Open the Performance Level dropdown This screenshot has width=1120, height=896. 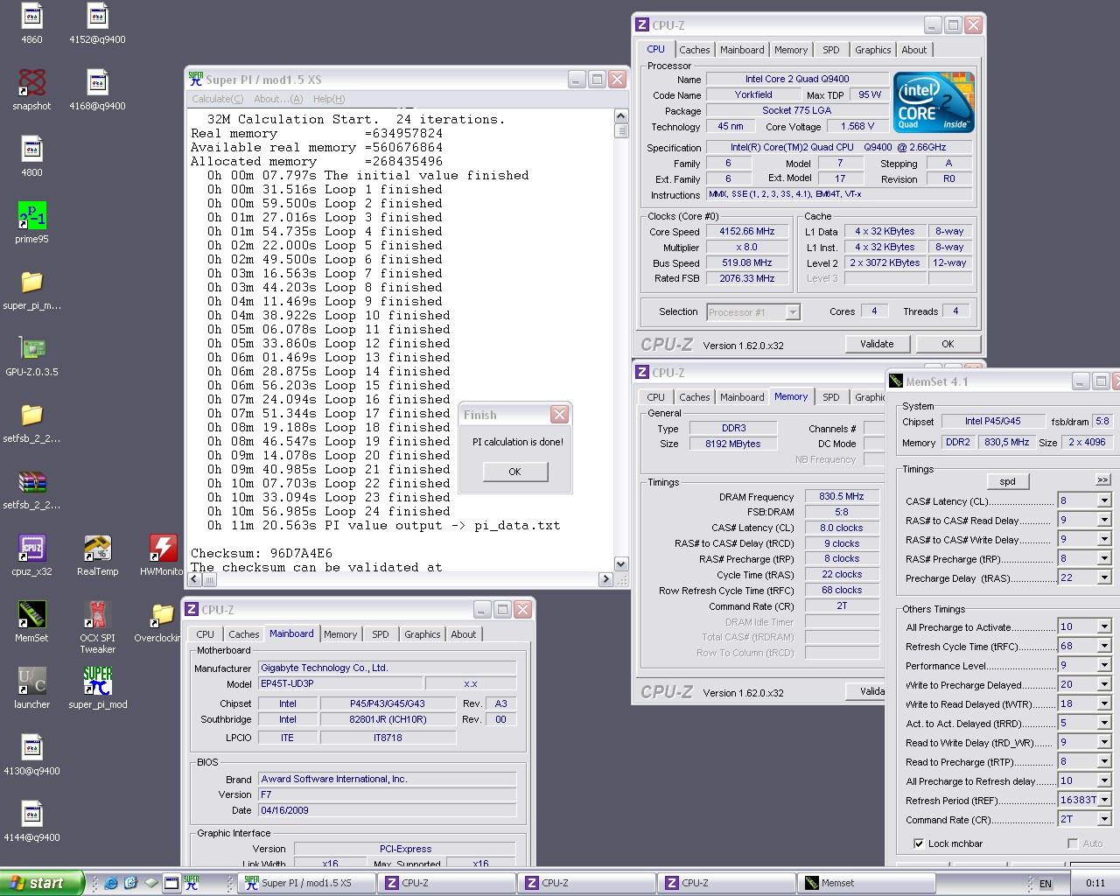click(1104, 666)
